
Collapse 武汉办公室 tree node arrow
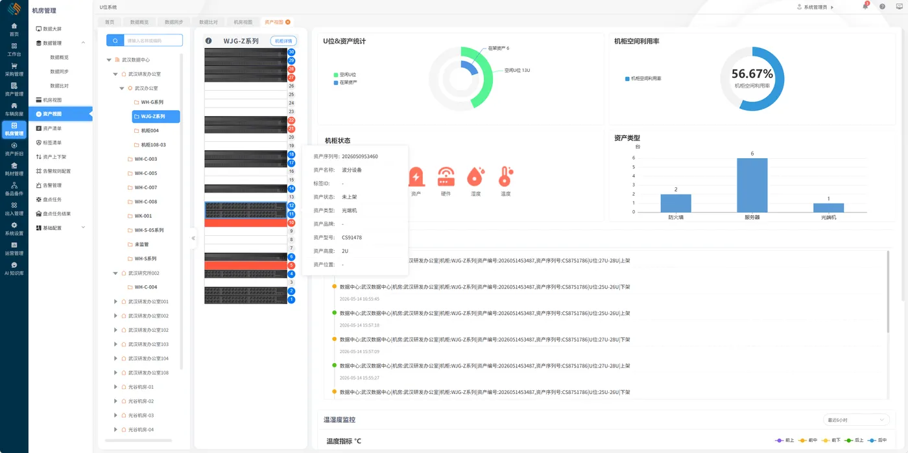click(122, 88)
